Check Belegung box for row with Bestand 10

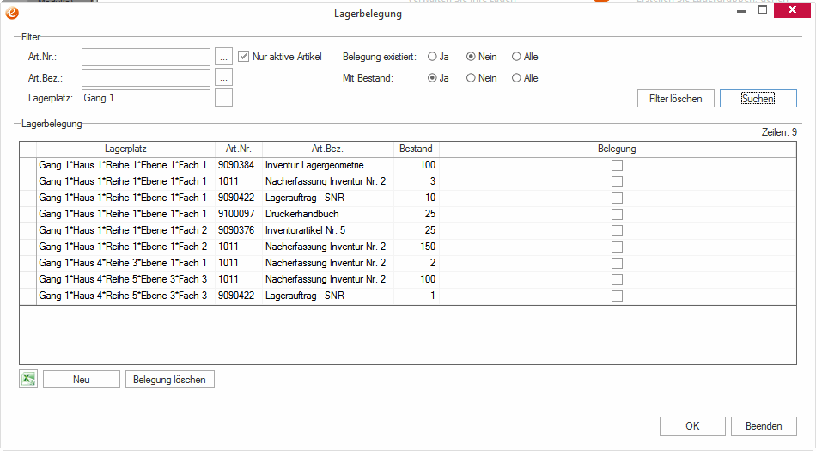click(617, 198)
